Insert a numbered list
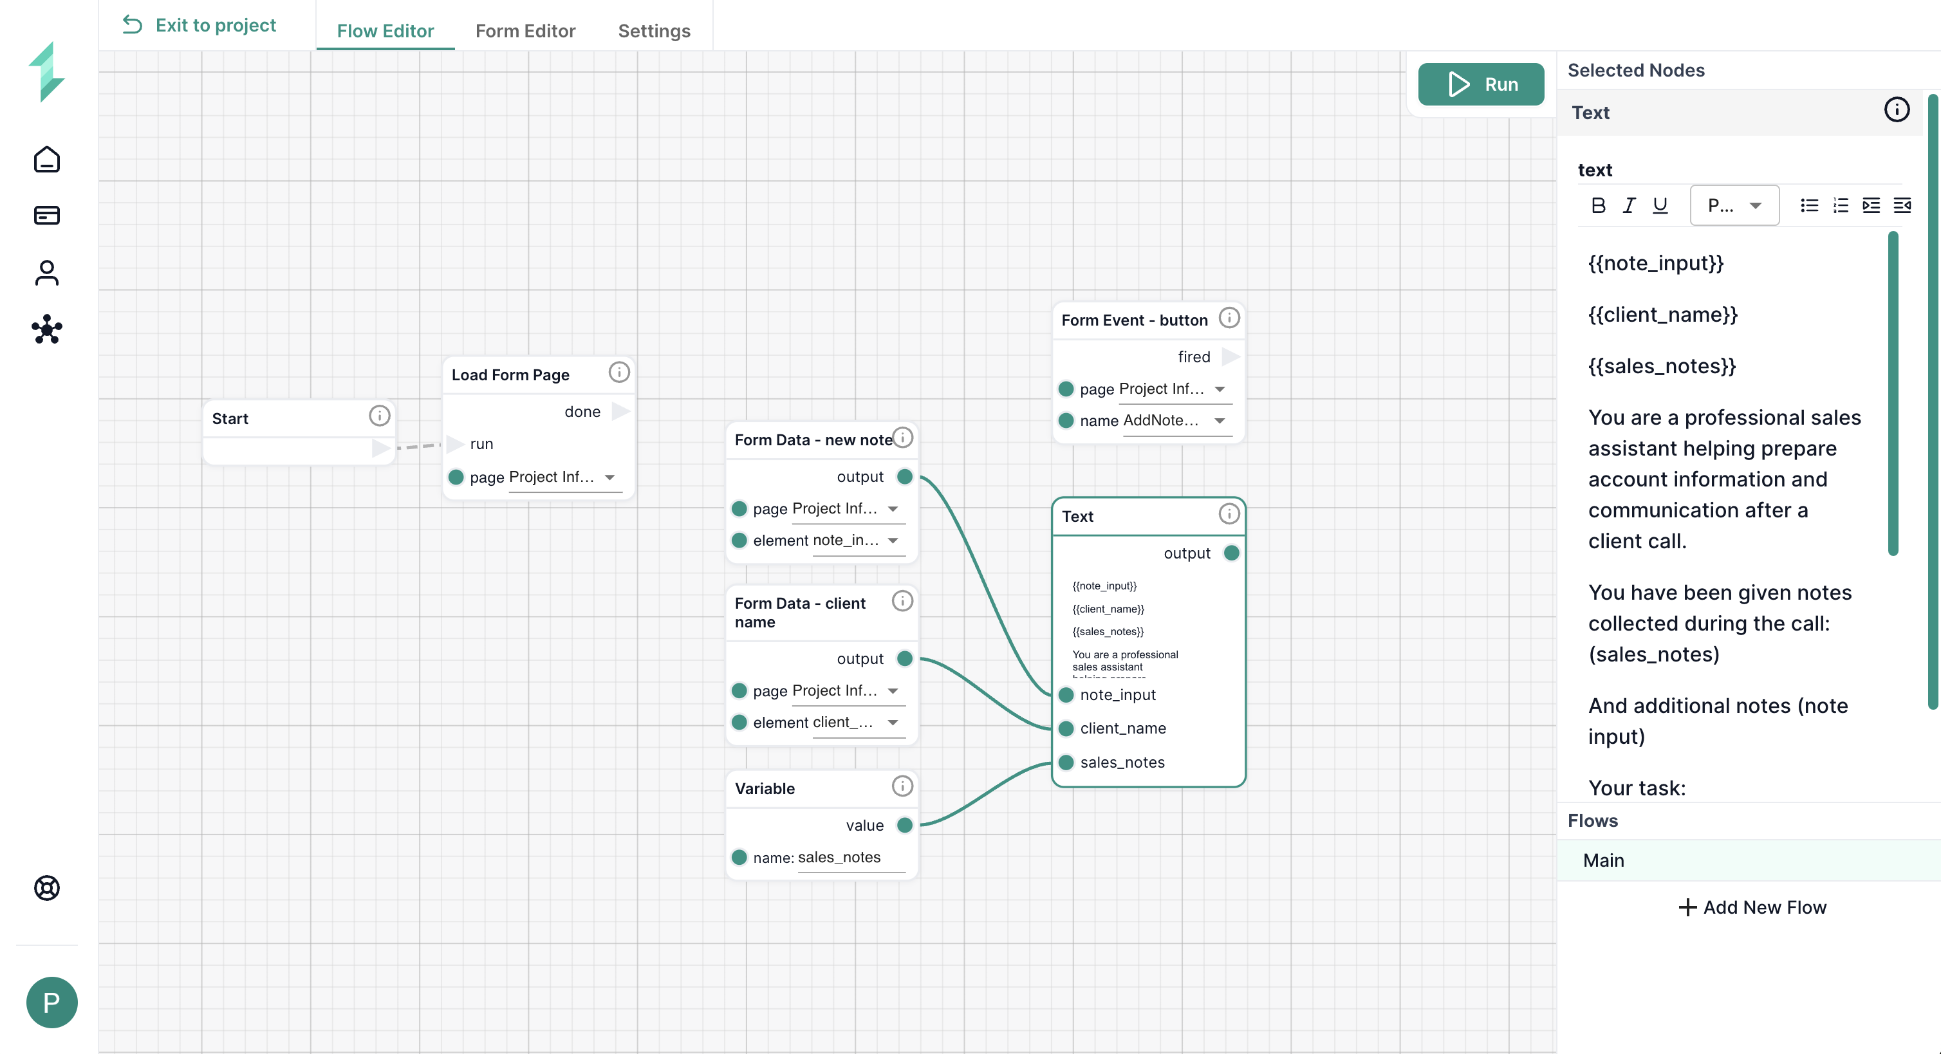 coord(1841,206)
